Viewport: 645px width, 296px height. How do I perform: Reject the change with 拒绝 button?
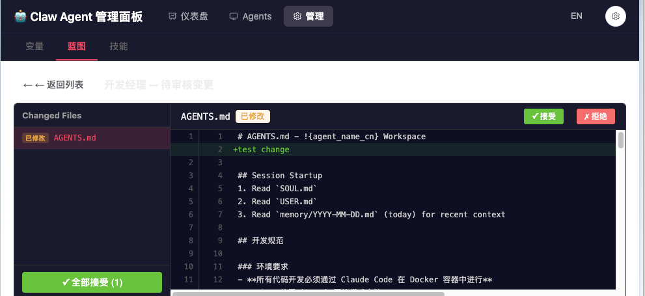point(596,116)
